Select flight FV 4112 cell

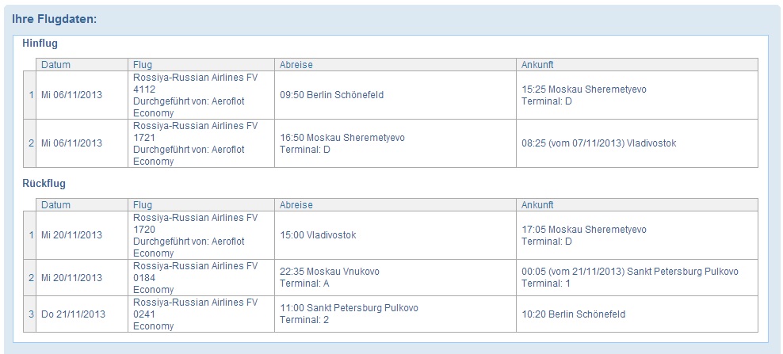click(x=201, y=95)
